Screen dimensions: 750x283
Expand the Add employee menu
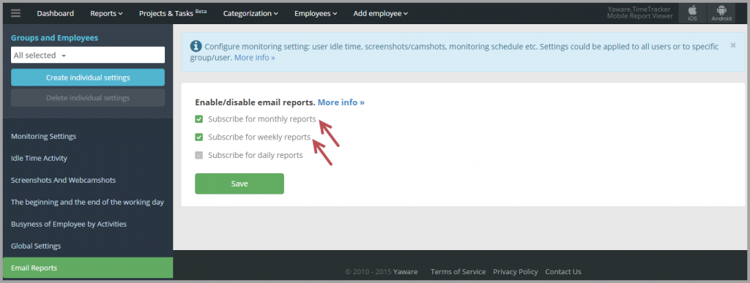[x=380, y=13]
